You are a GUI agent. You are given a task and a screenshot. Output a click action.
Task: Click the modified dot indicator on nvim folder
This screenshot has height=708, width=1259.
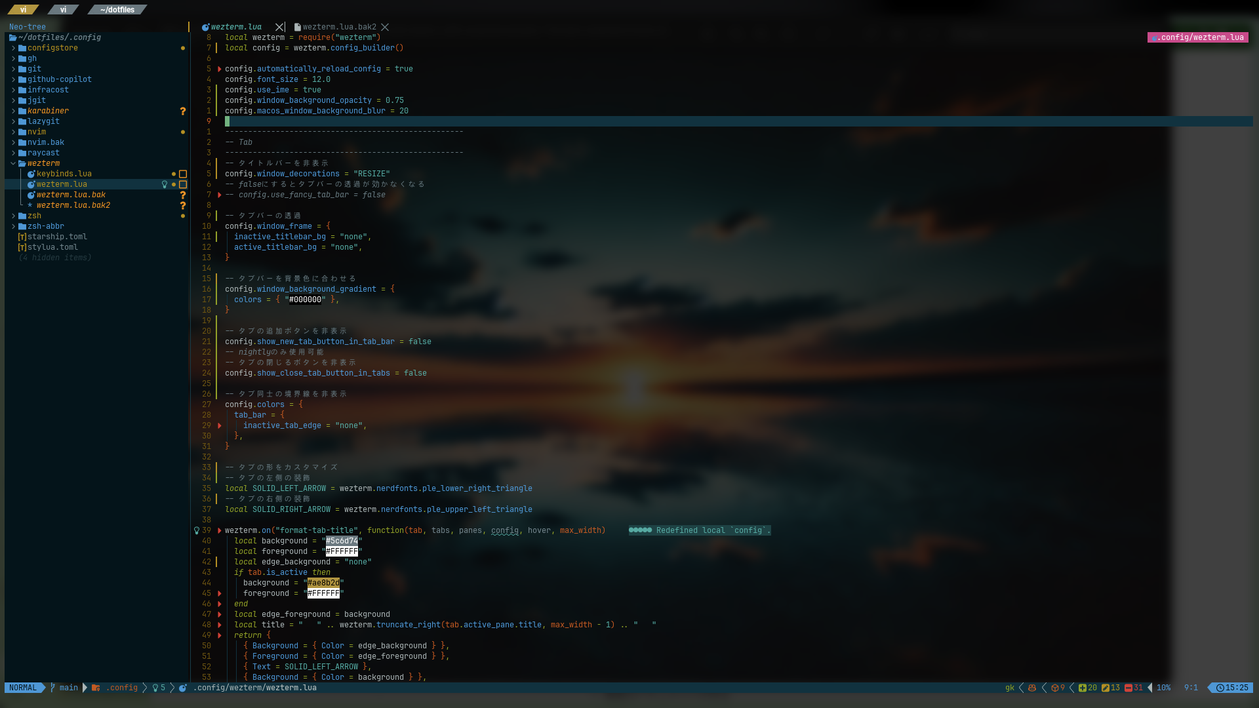(x=183, y=132)
